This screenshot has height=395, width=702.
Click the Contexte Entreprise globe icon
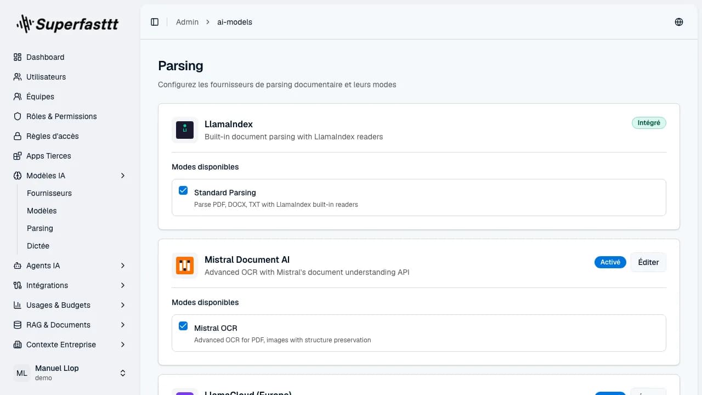(18, 345)
